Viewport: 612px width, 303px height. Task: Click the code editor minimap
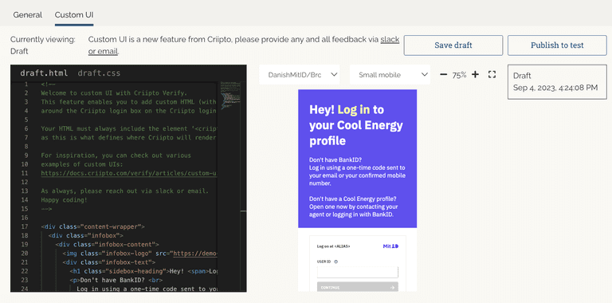230,96
